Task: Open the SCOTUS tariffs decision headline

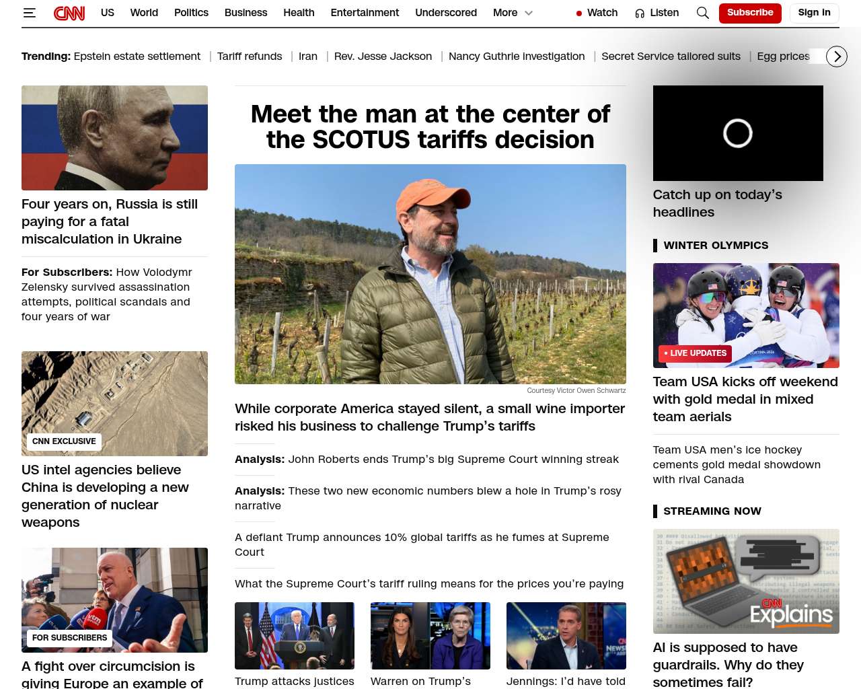Action: pyautogui.click(x=430, y=127)
